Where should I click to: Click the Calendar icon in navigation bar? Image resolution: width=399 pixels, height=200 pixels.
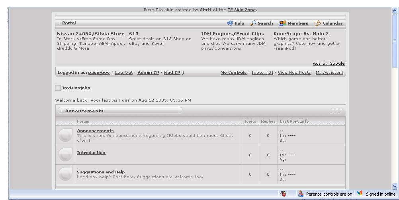(x=318, y=23)
